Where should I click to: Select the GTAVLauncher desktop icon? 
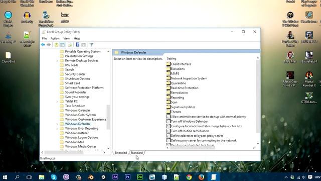point(309,98)
